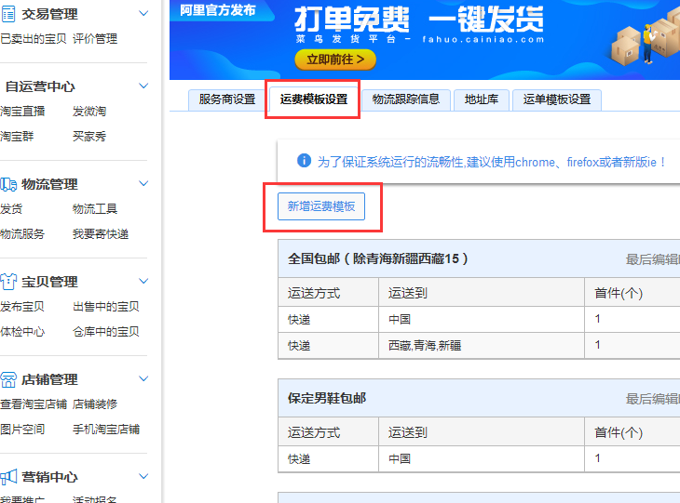Click the 店铺管理 shop icon

click(8, 379)
